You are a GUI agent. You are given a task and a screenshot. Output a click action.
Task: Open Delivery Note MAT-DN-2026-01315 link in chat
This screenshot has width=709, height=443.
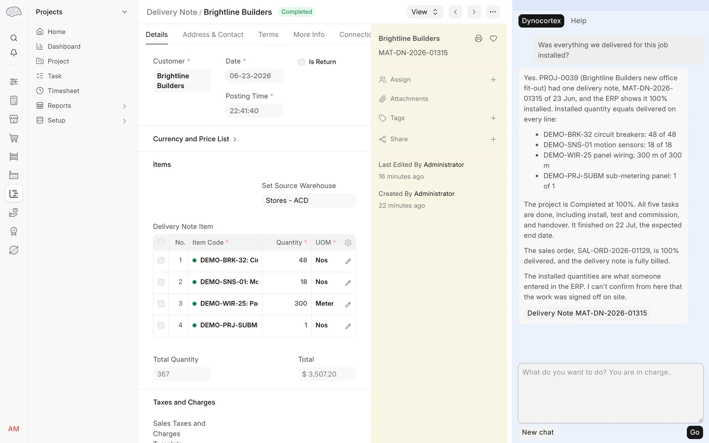click(x=587, y=313)
